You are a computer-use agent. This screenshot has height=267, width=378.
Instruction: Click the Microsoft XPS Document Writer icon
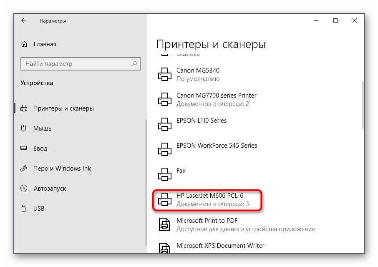[164, 248]
